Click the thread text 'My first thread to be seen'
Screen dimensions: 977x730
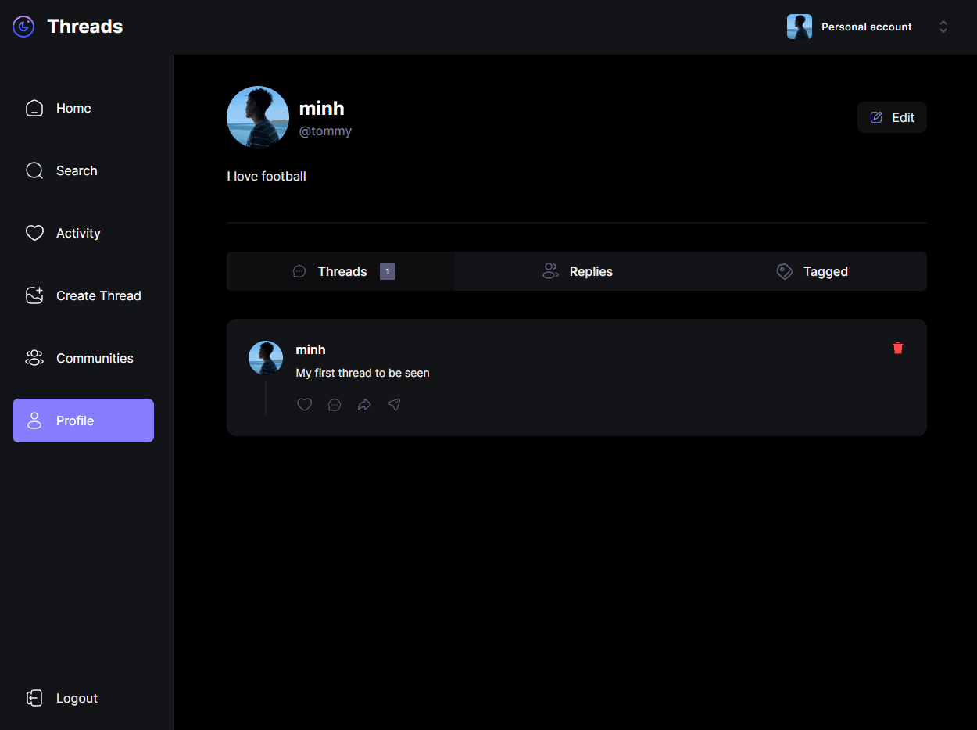363,373
